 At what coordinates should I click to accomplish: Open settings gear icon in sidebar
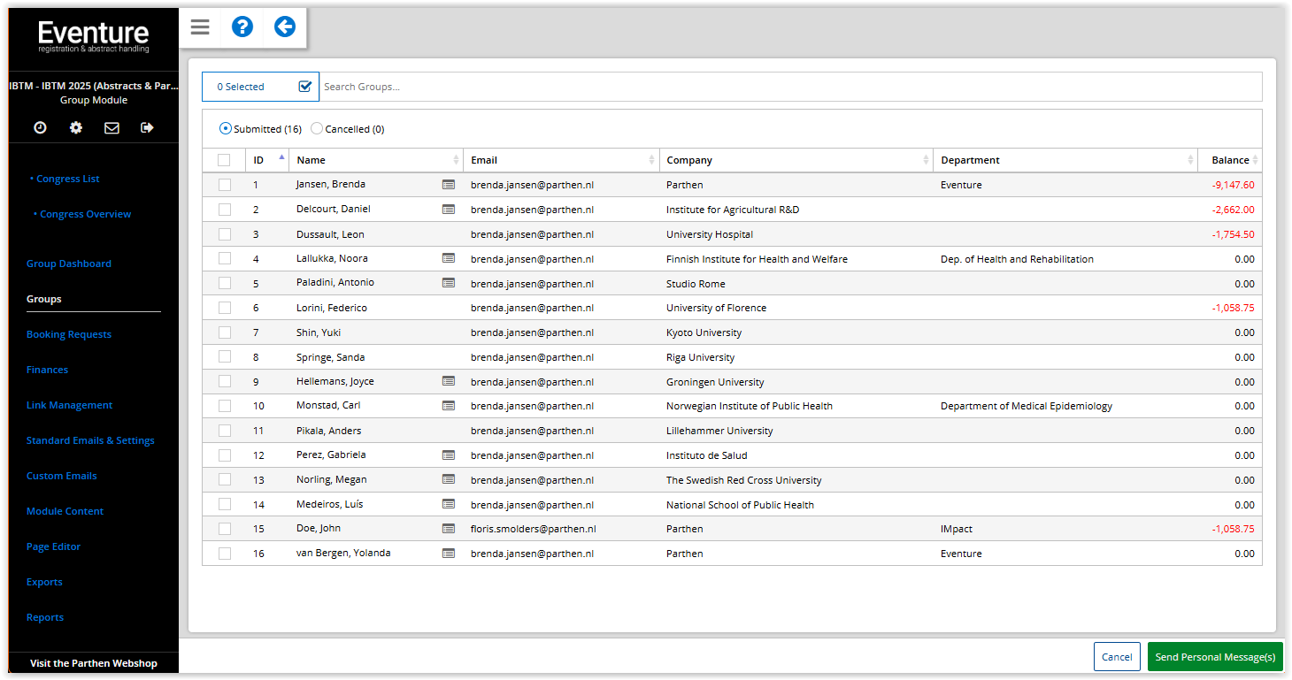click(x=76, y=127)
